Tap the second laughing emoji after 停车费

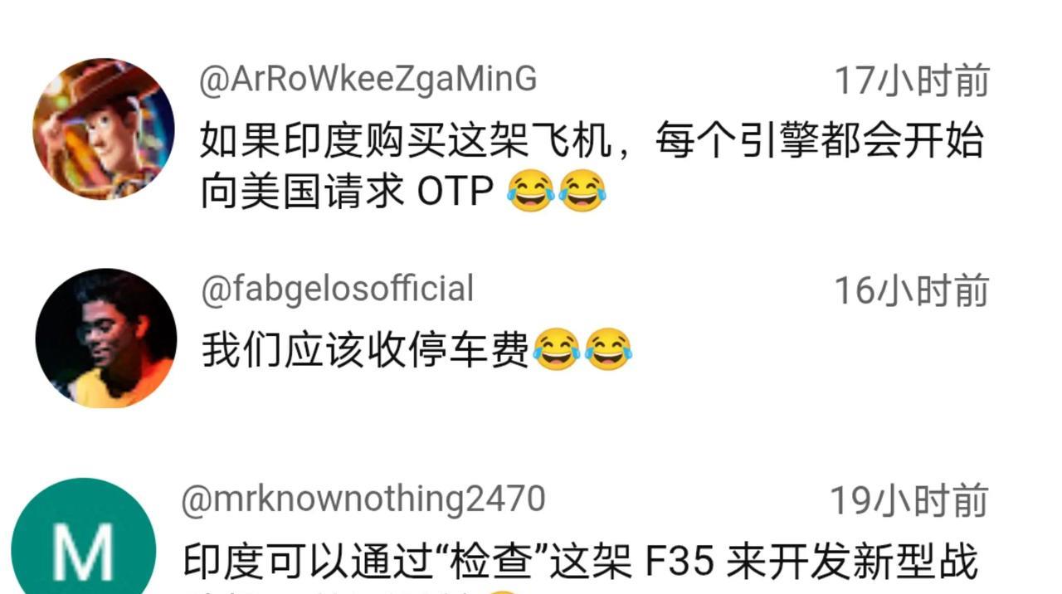click(x=608, y=349)
